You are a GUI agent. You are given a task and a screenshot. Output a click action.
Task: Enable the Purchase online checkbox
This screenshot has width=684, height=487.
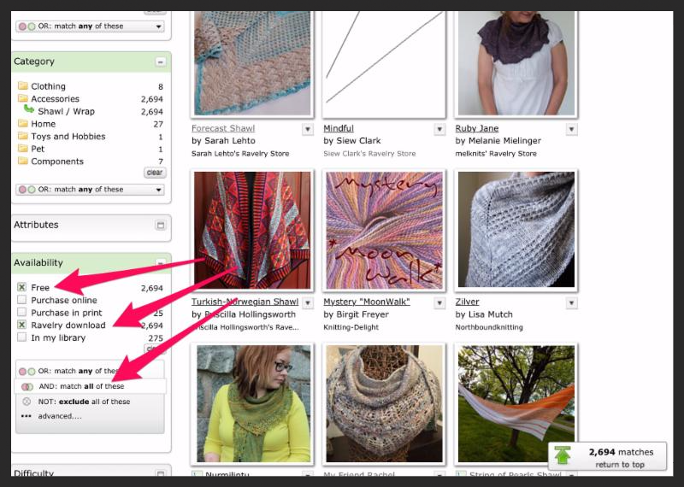click(21, 301)
